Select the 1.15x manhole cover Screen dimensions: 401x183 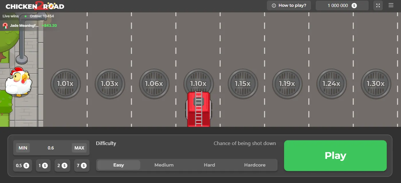[x=243, y=84]
